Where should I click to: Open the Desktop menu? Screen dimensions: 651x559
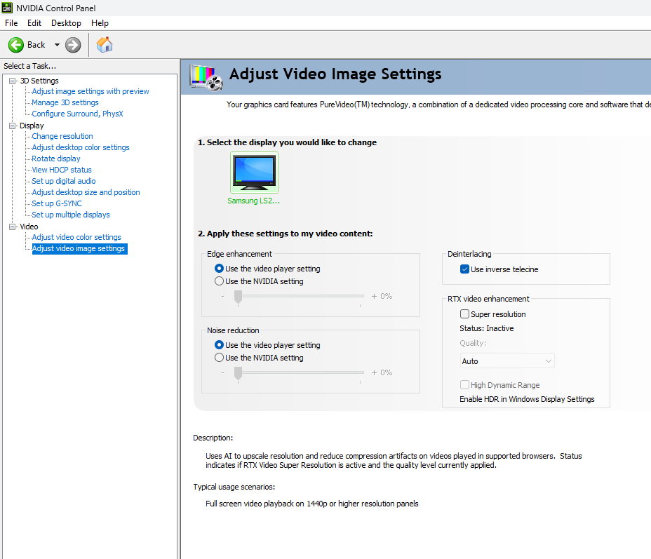tap(66, 23)
